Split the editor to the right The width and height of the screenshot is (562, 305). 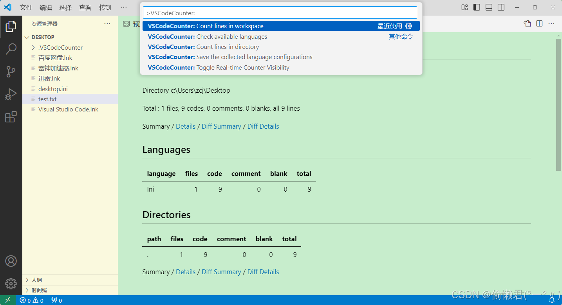[539, 24]
